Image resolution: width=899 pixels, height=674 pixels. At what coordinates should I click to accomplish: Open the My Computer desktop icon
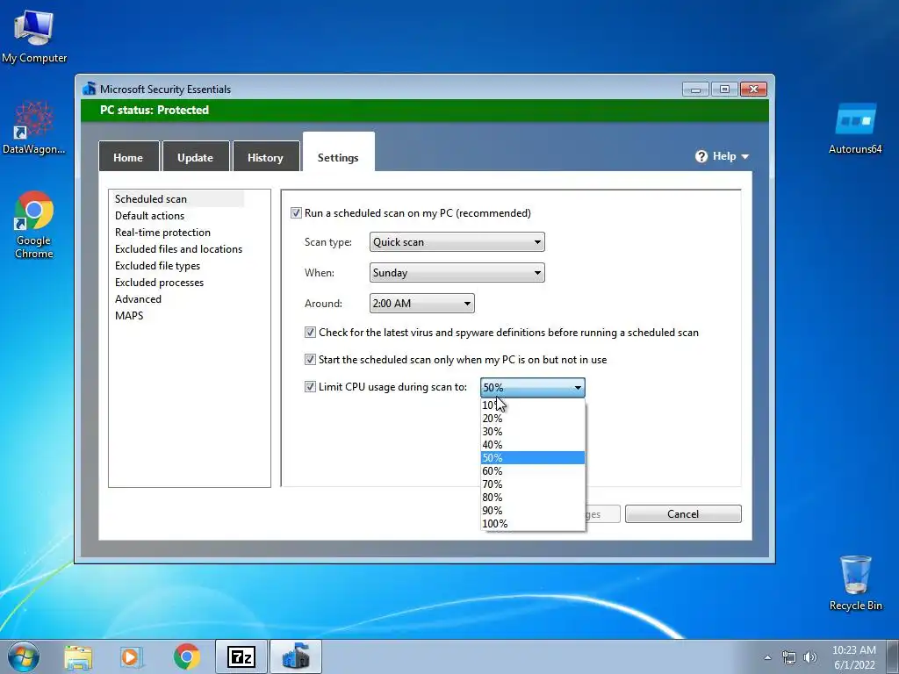coord(34,37)
